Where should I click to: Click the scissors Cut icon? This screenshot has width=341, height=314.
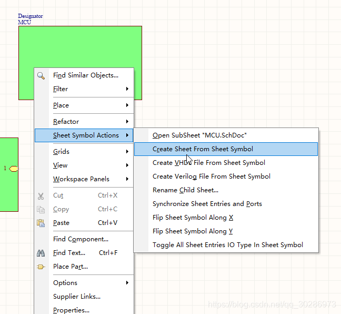41,196
